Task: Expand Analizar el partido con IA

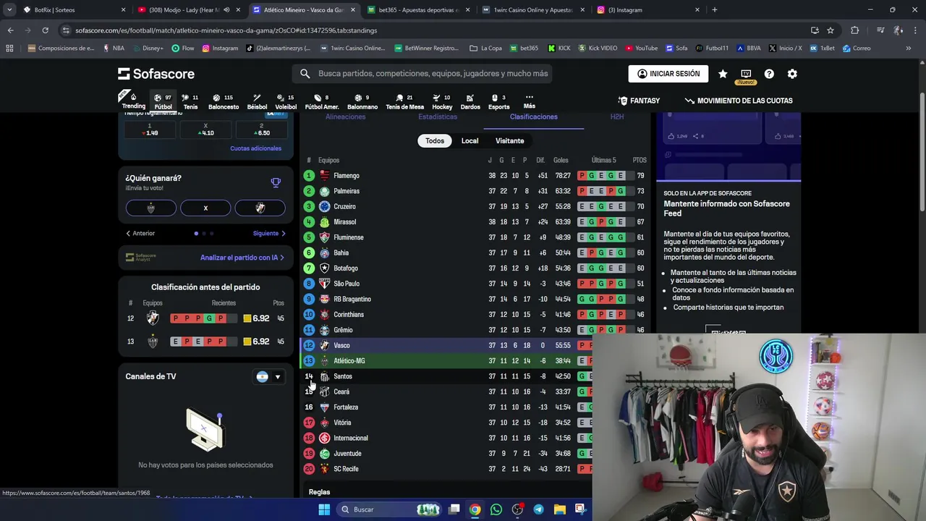Action: pos(242,258)
